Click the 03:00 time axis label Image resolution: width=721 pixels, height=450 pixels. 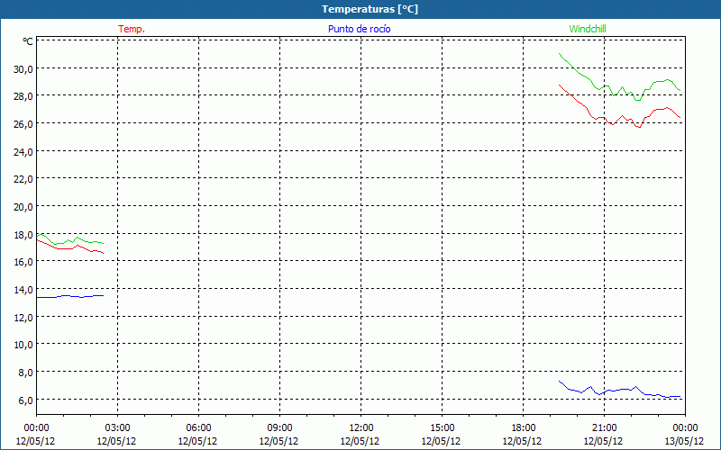[x=118, y=428]
